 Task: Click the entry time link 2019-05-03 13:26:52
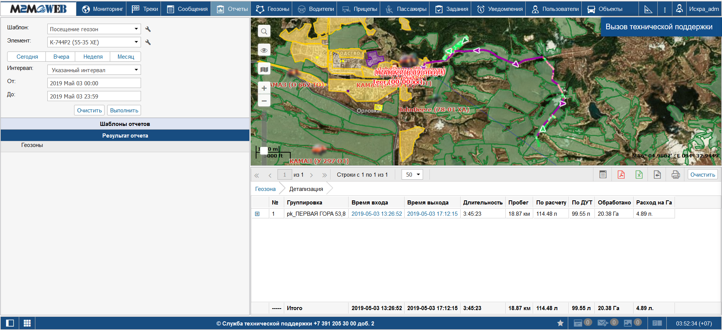pos(376,214)
